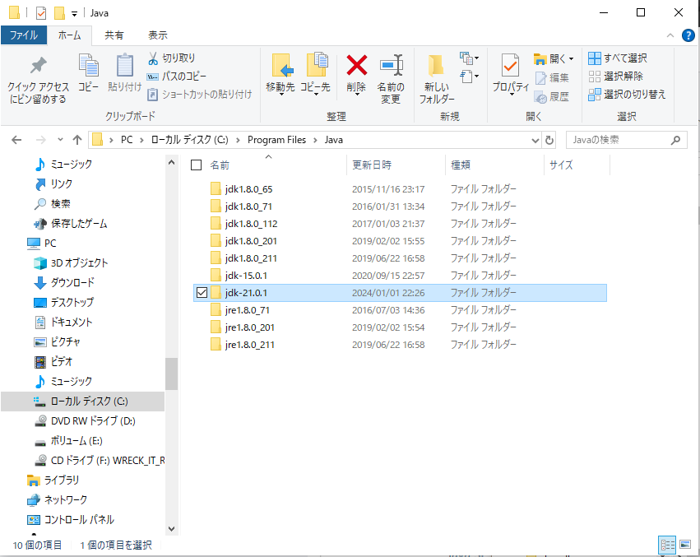The height and width of the screenshot is (557, 700).
Task: Select 3D オブジェクト in navigation pane
Action: (79, 263)
